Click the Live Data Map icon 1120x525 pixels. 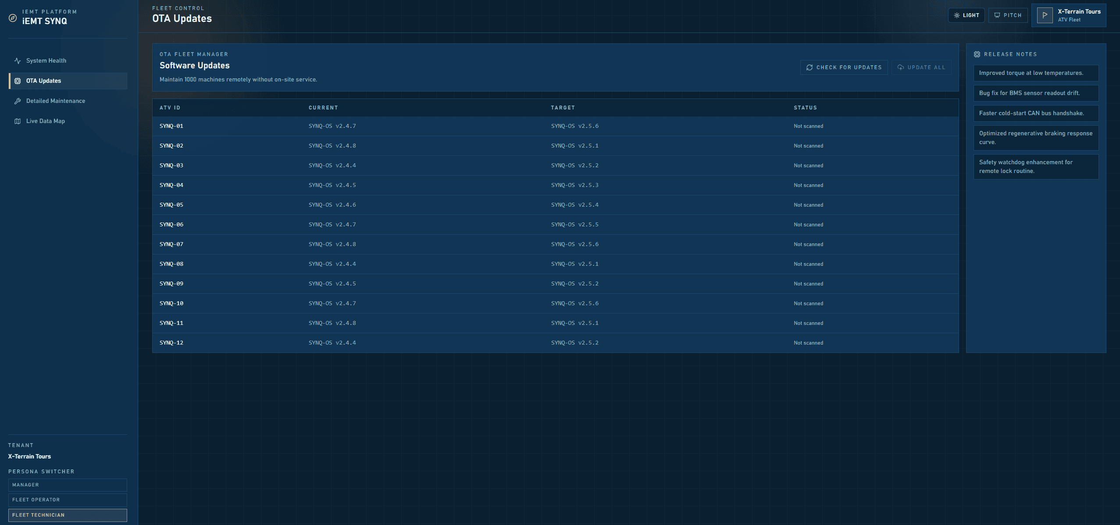[18, 121]
